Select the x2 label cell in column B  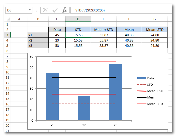click(x=38, y=40)
